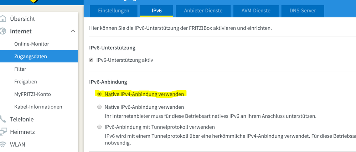Select Native IPv6-Anbindung verwenden radio button

[x=99, y=107]
